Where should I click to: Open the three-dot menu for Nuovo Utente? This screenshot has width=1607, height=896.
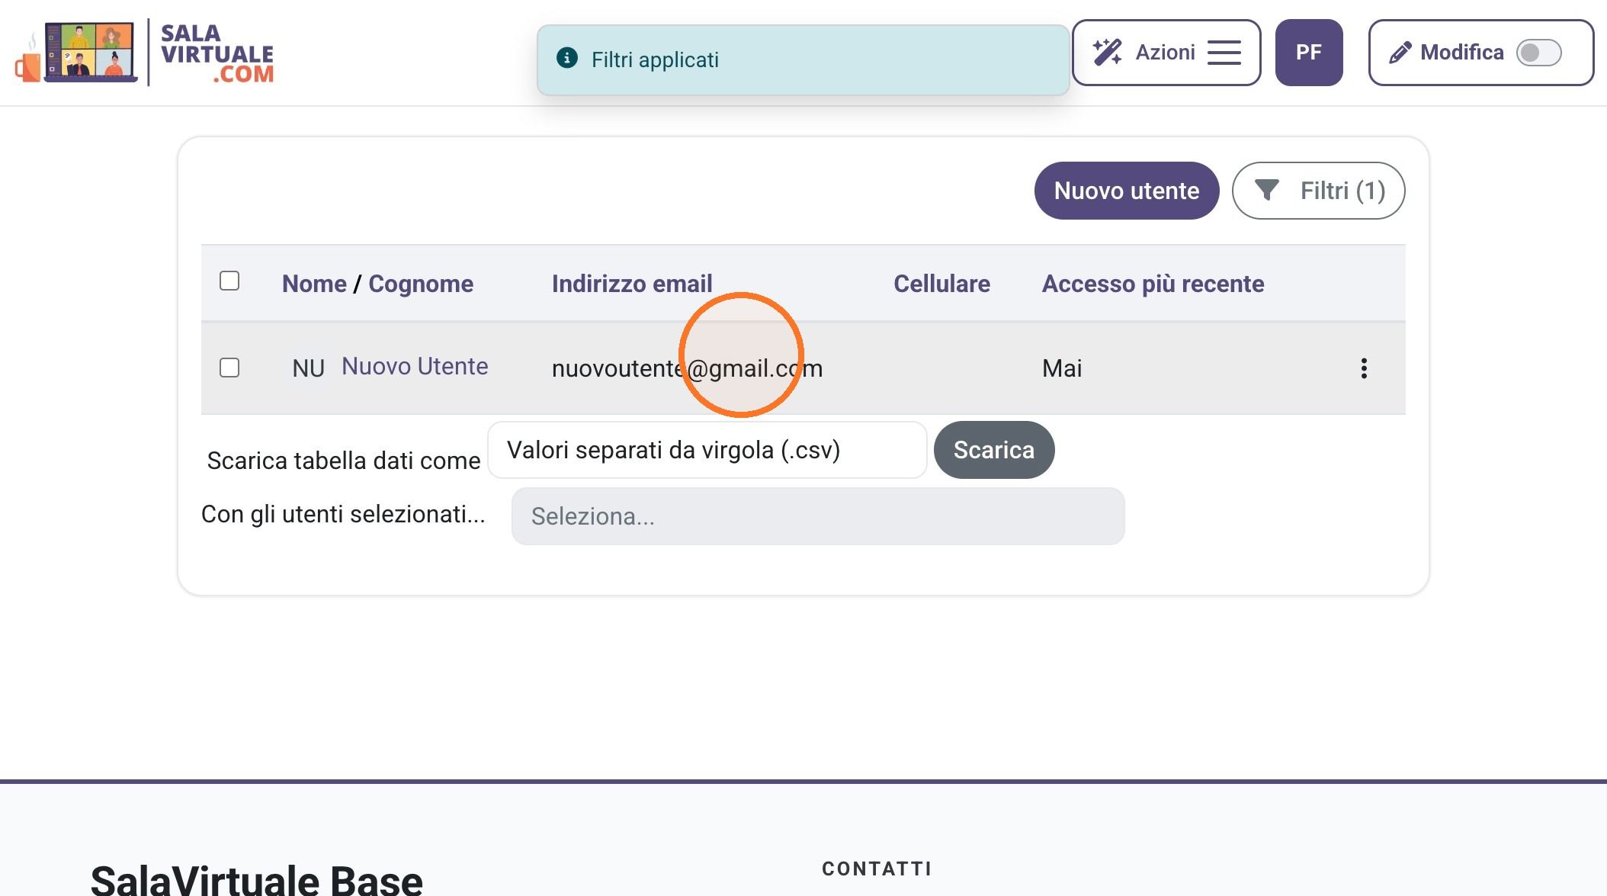(1364, 368)
